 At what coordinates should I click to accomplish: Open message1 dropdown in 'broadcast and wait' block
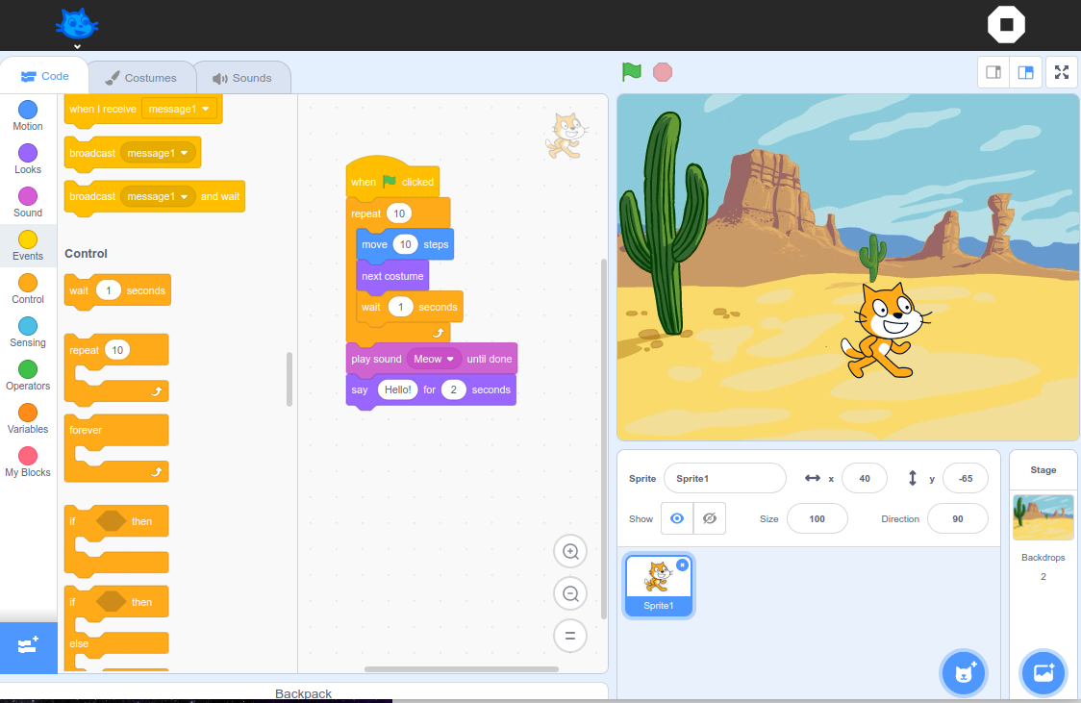tap(158, 196)
